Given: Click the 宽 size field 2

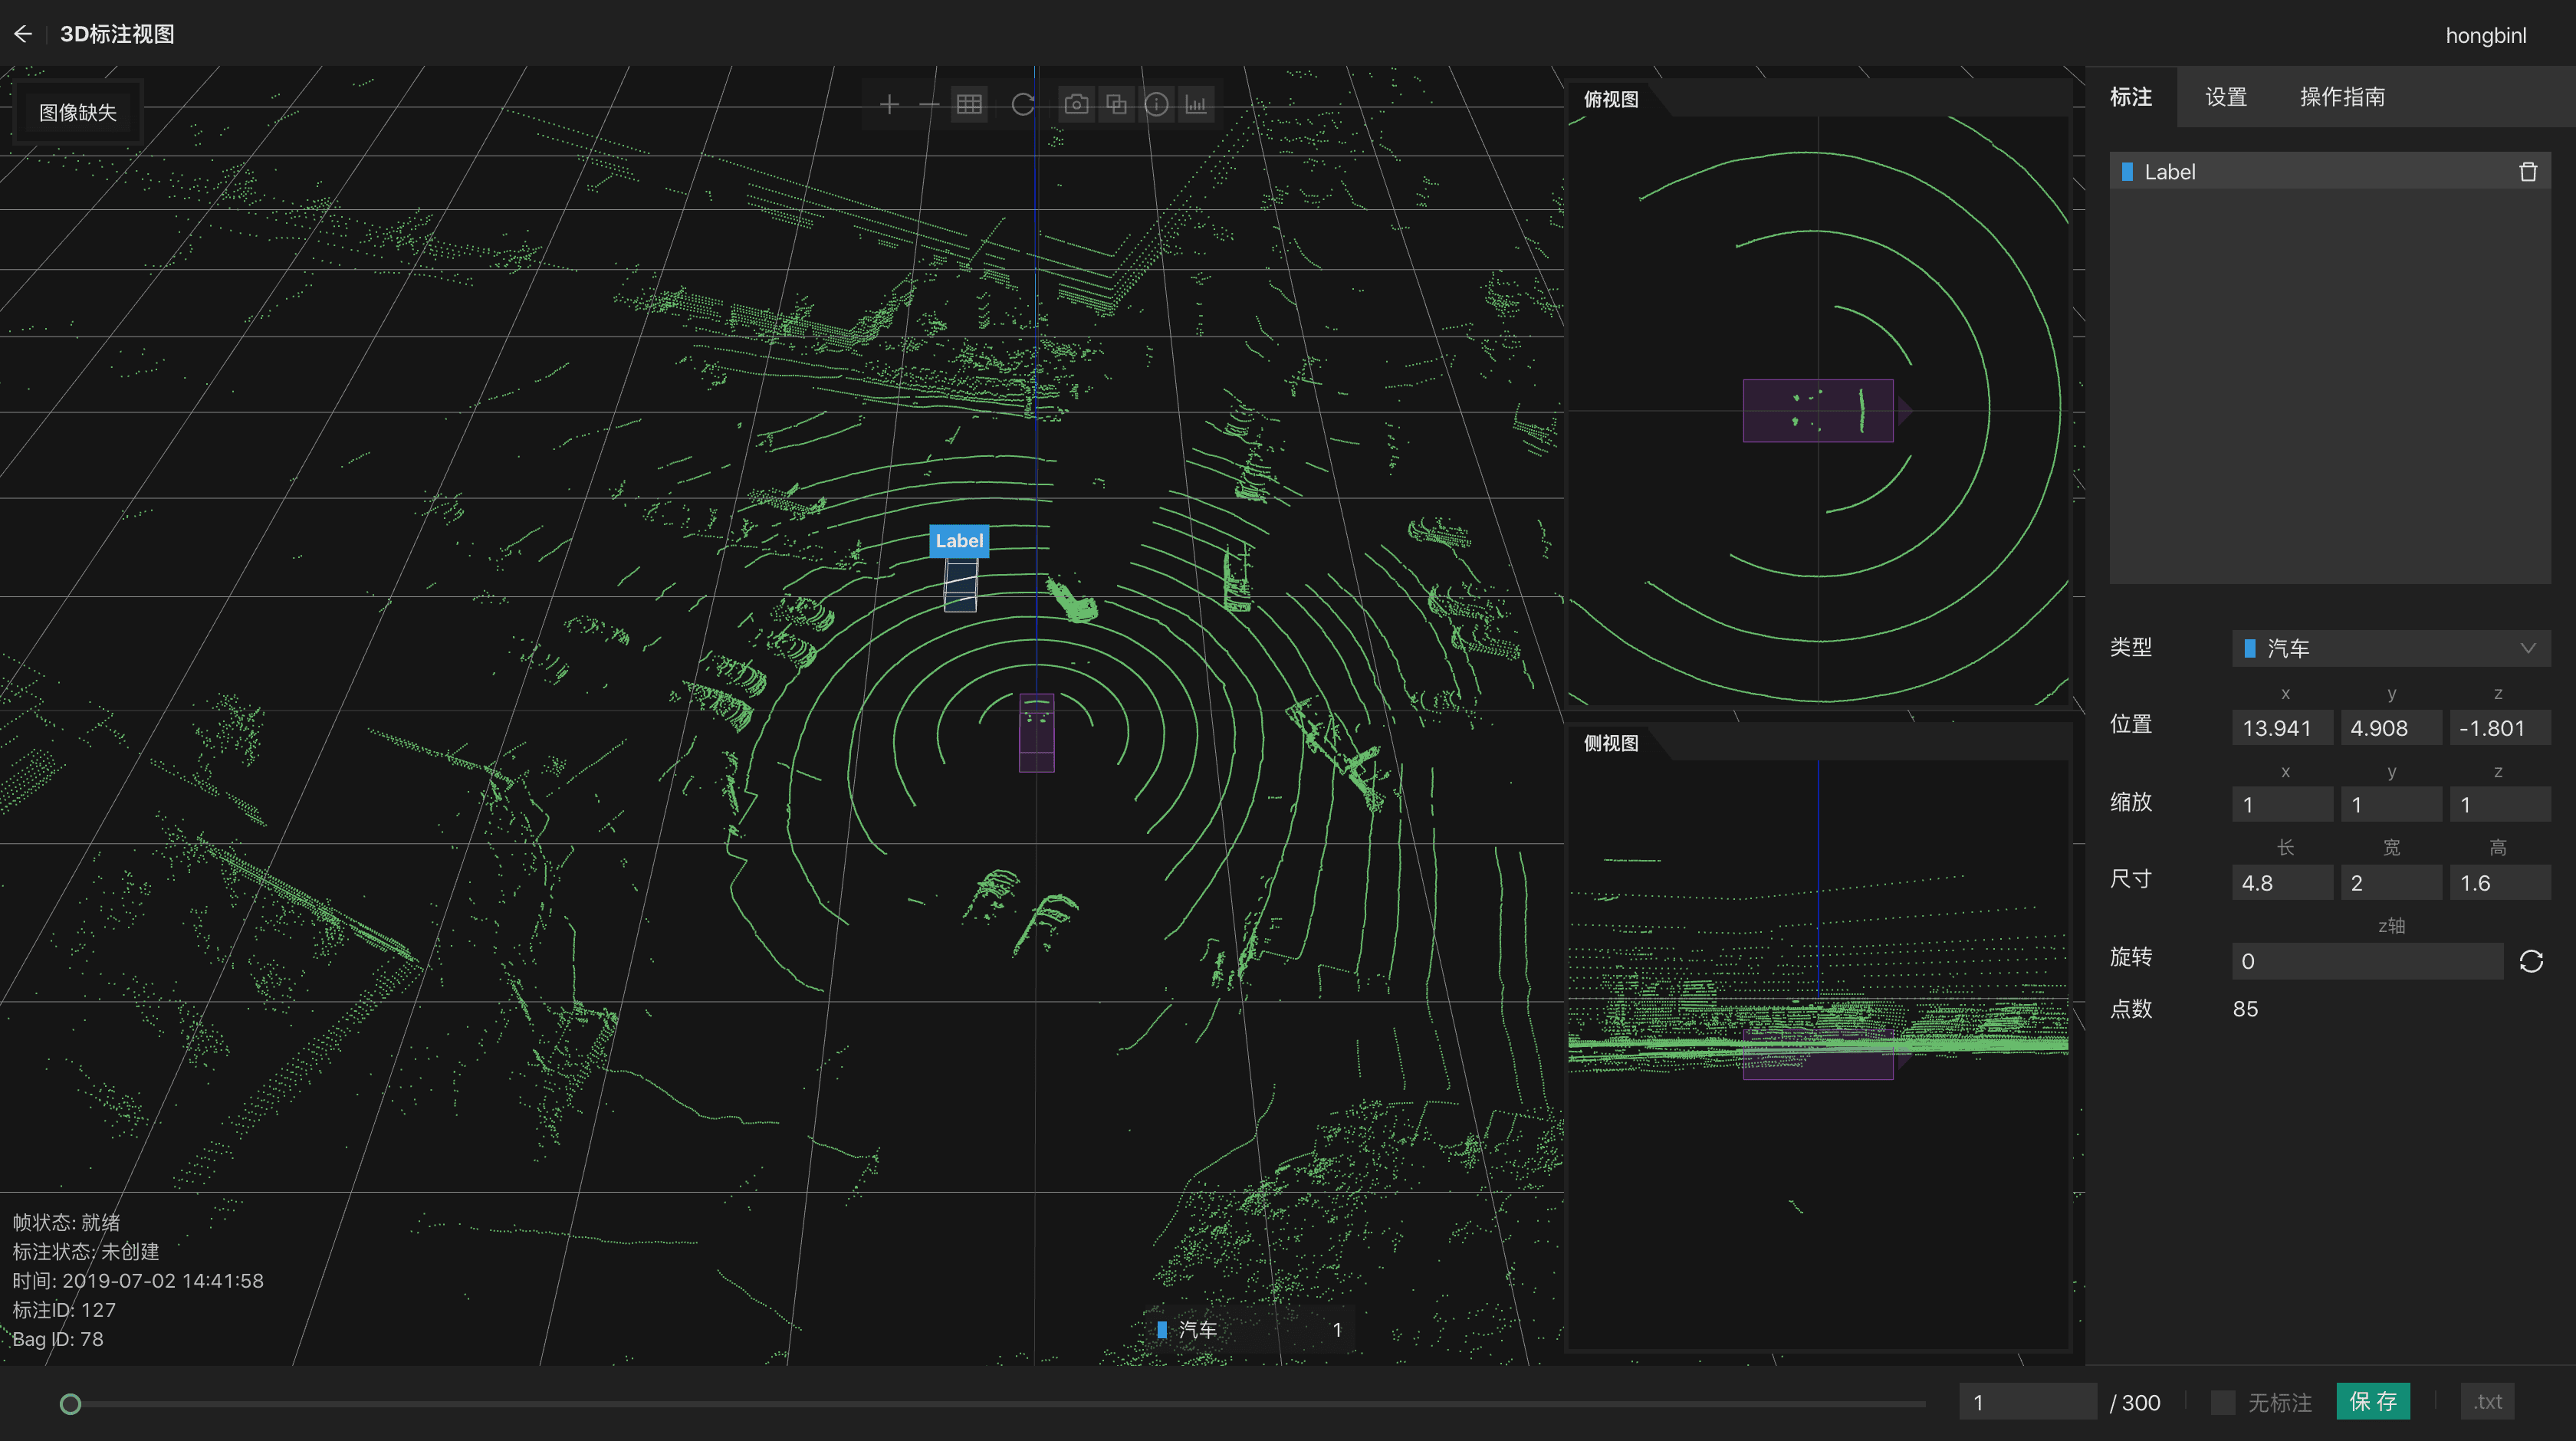Looking at the screenshot, I should point(2391,883).
